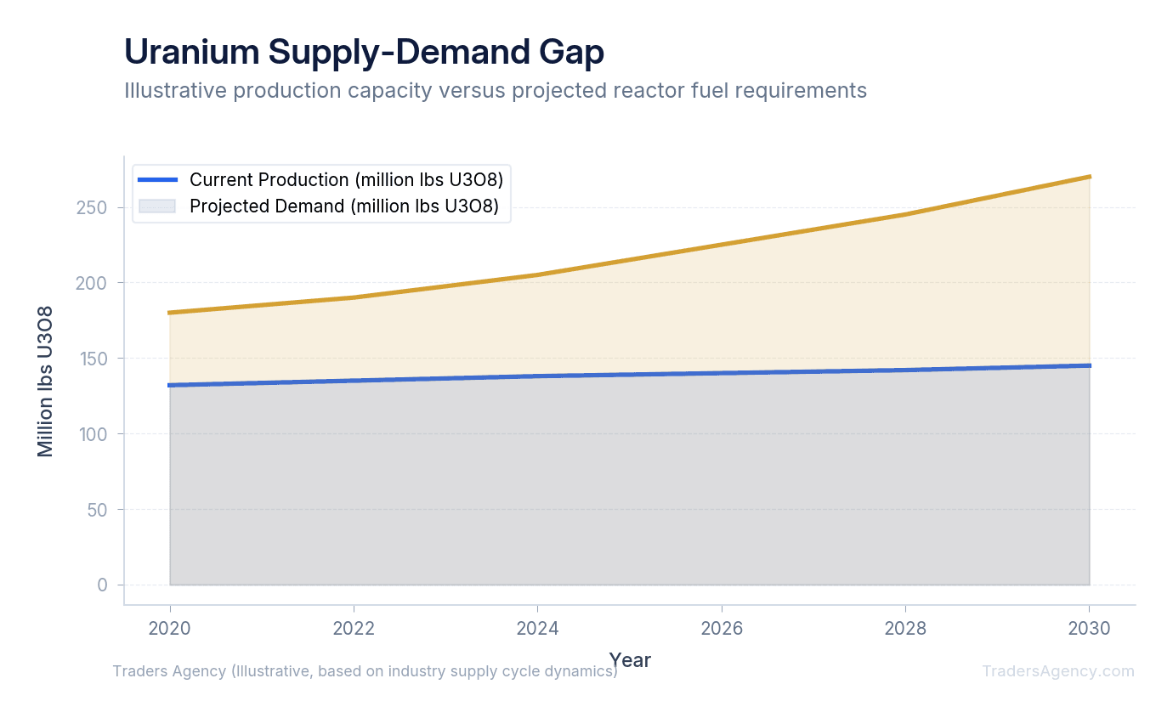Click the Traders Agency source note
The image size is (1173, 718).
(x=365, y=671)
